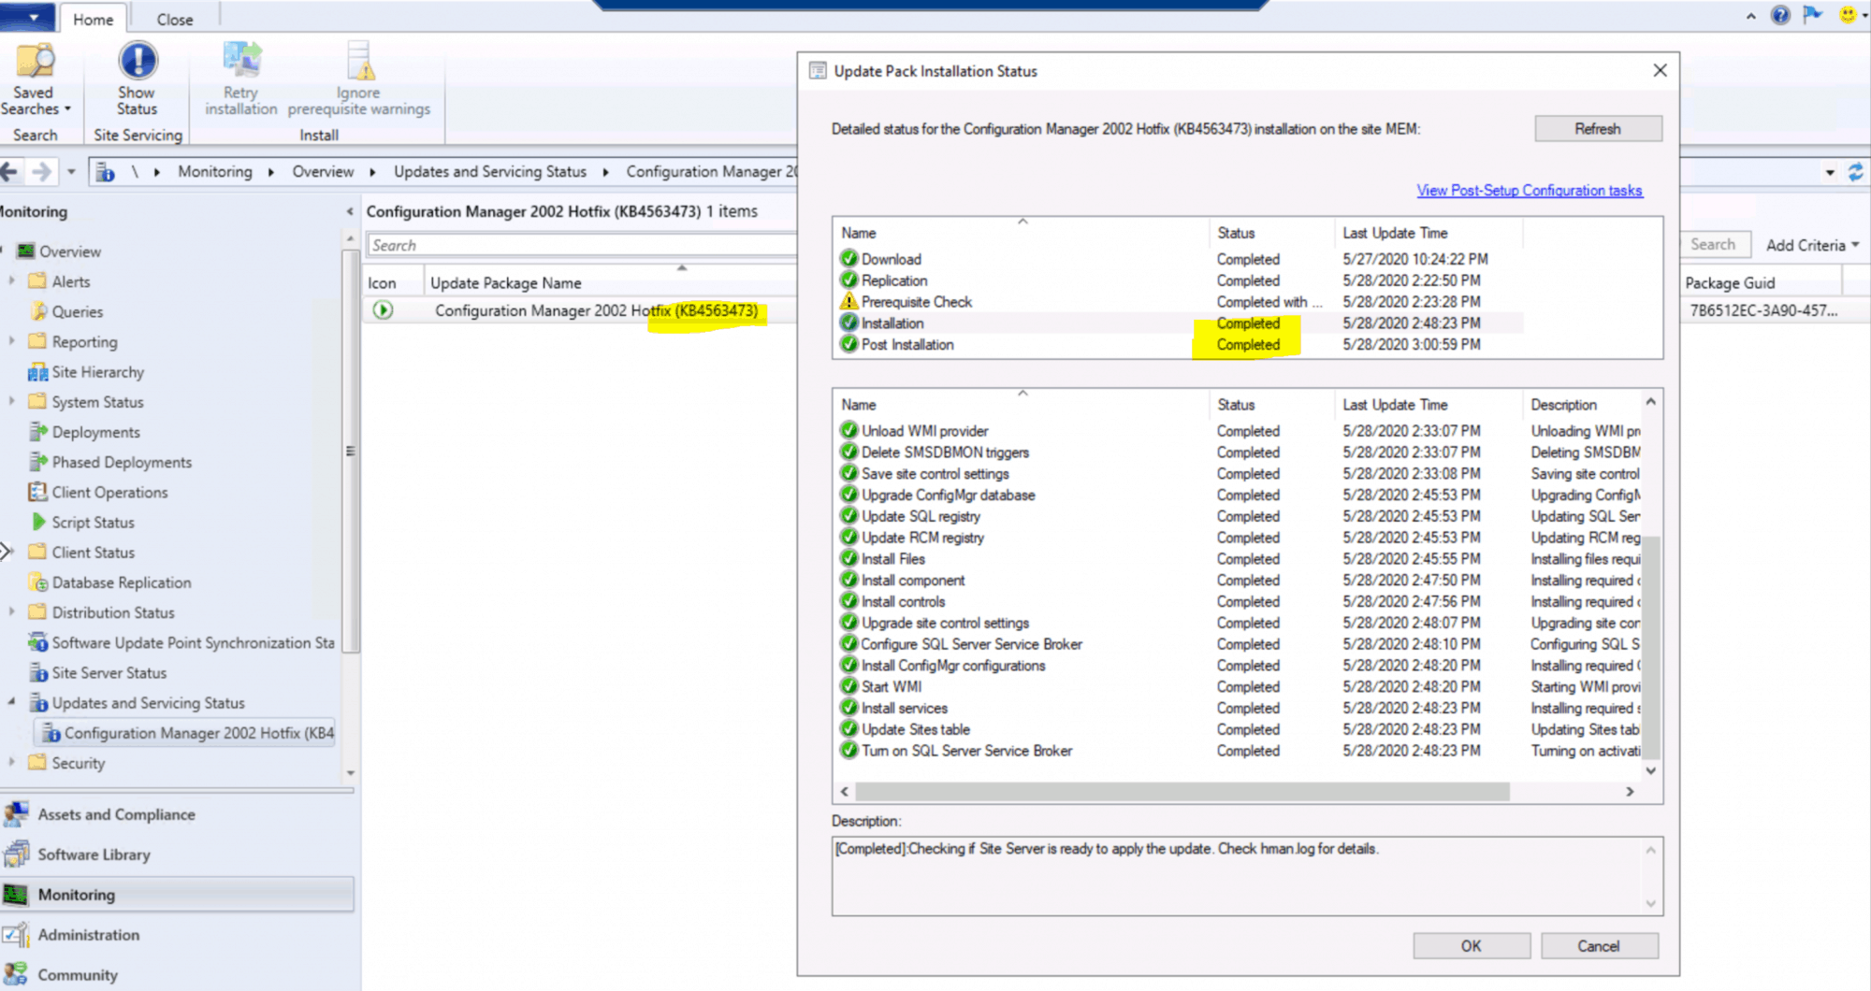Select Database Replication node
Viewport: 1871px width, 991px height.
click(x=122, y=582)
